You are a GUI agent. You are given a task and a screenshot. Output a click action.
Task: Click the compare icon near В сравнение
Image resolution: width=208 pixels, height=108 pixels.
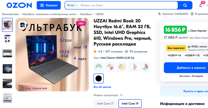(x=192, y=14)
